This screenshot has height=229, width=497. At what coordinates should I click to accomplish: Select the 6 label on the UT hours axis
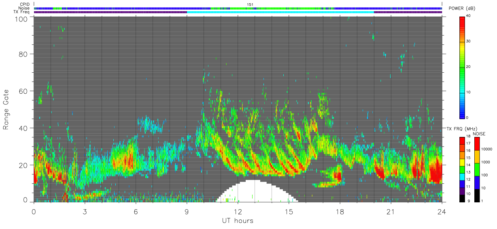coord(136,212)
